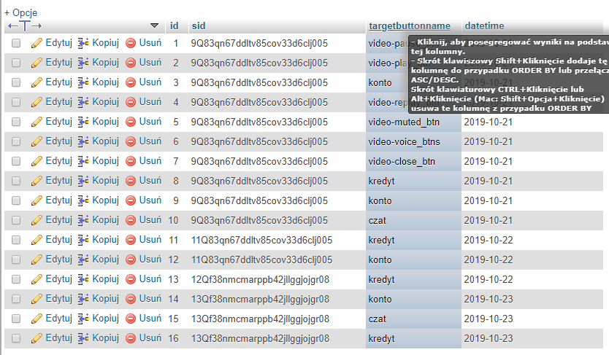Tick the checkbox for row id 11
The image size is (609, 355).
click(x=16, y=241)
